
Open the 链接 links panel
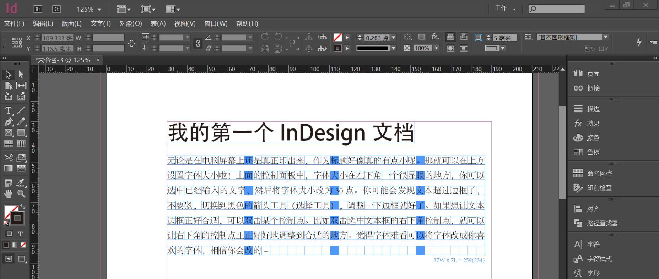tap(587, 88)
